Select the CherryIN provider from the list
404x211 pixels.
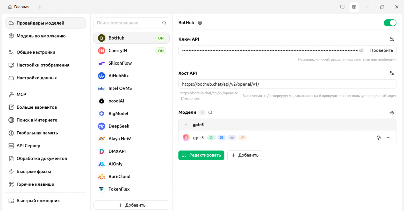pyautogui.click(x=118, y=50)
